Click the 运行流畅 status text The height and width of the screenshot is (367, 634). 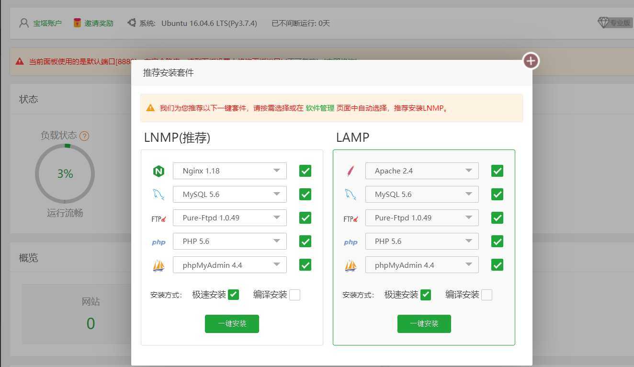pyautogui.click(x=65, y=213)
